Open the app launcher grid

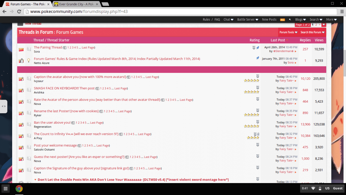tap(6, 188)
